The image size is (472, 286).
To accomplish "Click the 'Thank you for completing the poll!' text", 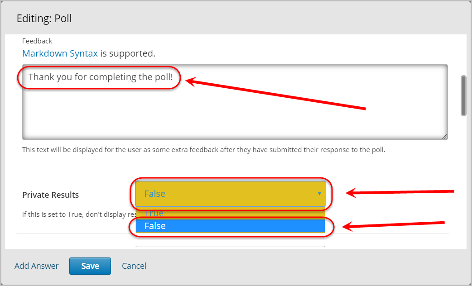I will [x=101, y=77].
